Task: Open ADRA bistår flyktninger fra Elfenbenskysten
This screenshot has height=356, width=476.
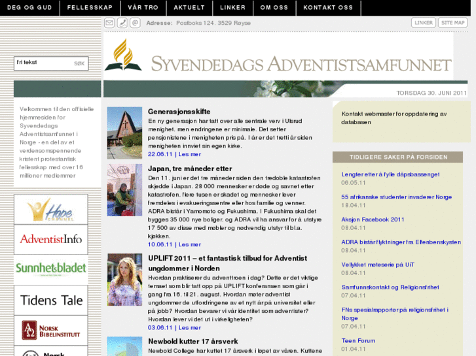Action: (401, 242)
